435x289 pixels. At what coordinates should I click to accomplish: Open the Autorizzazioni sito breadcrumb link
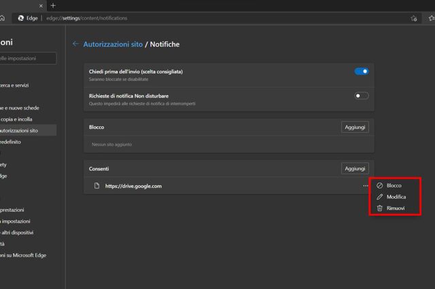tap(113, 44)
